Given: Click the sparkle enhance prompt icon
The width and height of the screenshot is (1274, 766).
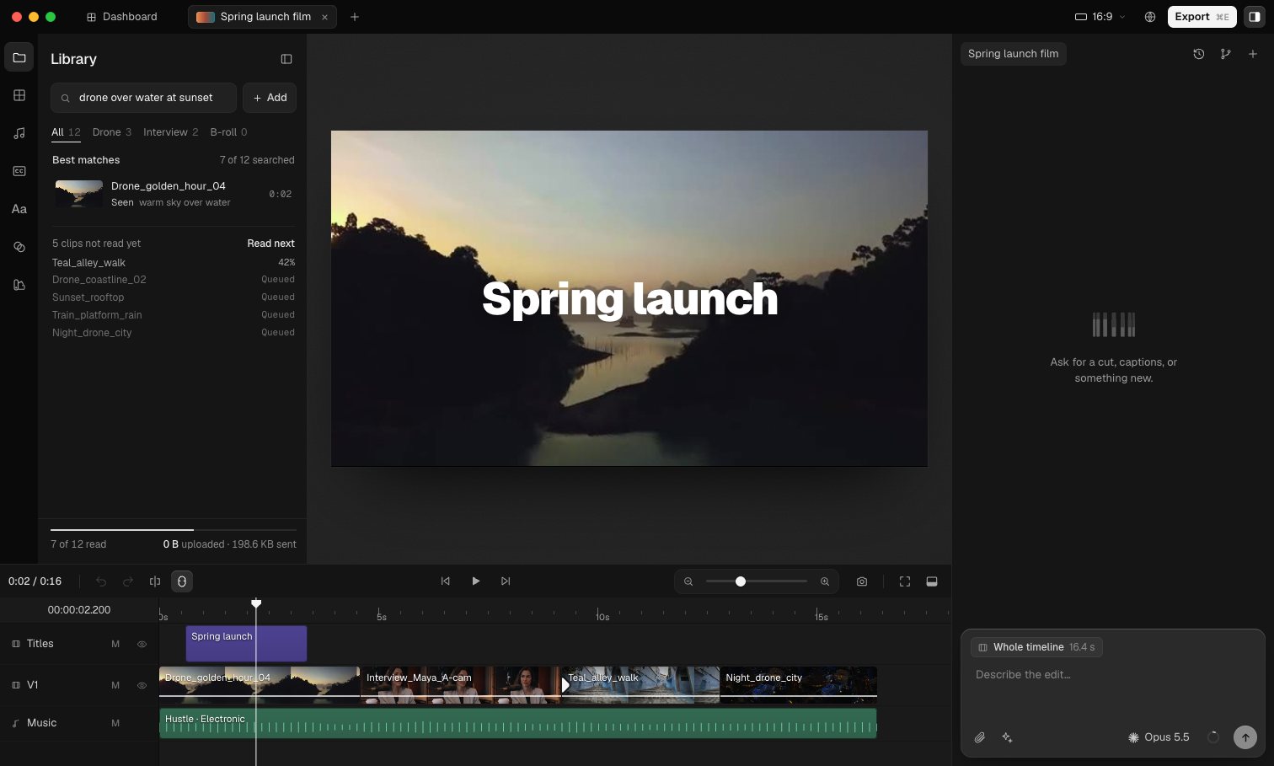Looking at the screenshot, I should 1007,737.
